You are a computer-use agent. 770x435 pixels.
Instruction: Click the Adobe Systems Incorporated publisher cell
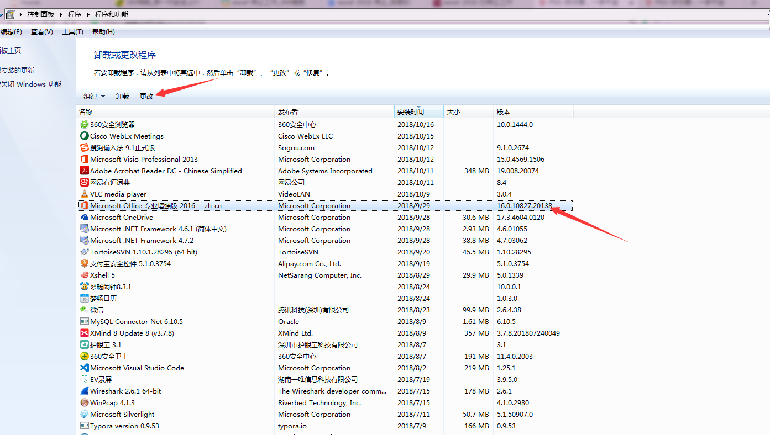pyautogui.click(x=325, y=171)
